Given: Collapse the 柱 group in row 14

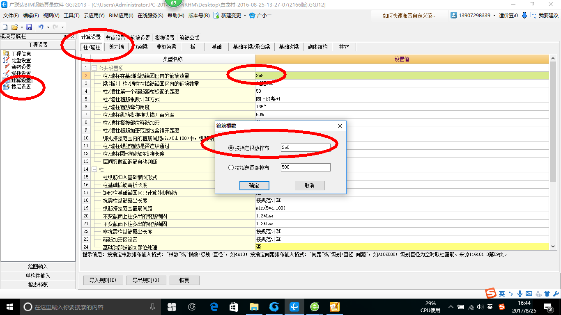Looking at the screenshot, I should click(94, 169).
